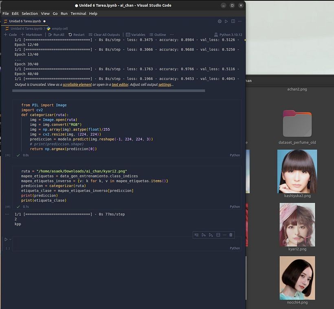The width and height of the screenshot is (334, 309).
Task: Click the Run by Line cell icon
Action: click(196, 235)
